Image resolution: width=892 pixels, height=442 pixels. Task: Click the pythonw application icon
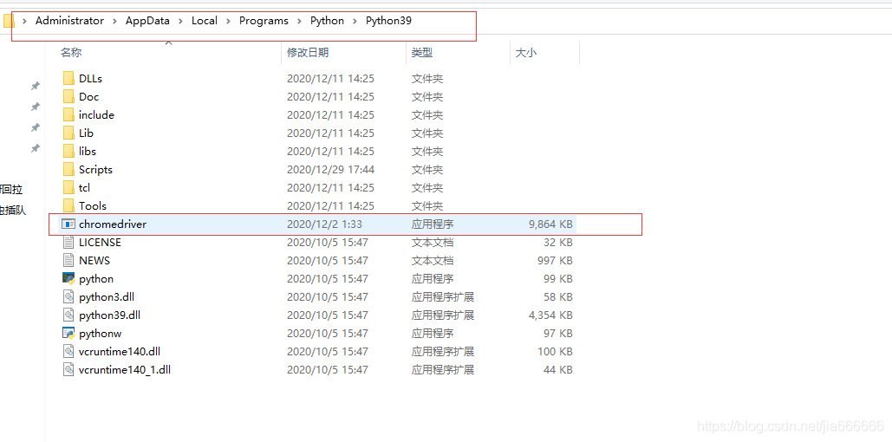[x=68, y=334]
